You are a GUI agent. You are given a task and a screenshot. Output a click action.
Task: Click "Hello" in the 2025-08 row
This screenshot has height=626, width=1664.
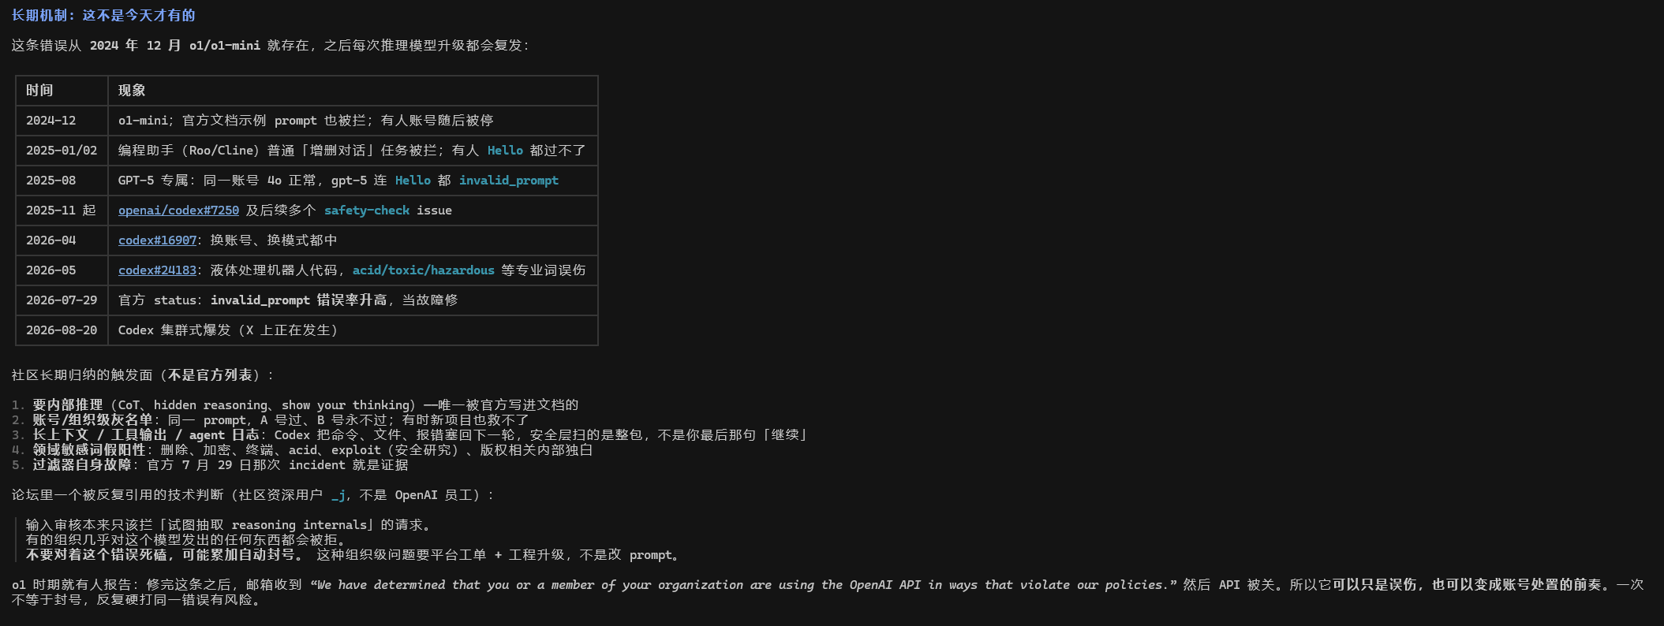[413, 181]
